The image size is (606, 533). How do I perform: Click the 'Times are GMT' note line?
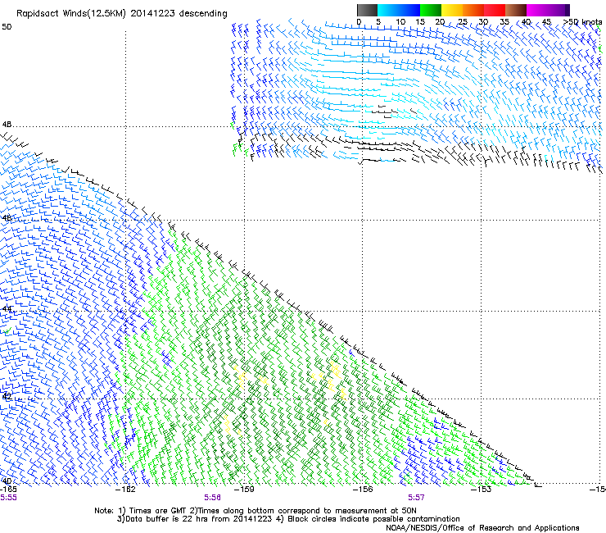pyautogui.click(x=256, y=511)
